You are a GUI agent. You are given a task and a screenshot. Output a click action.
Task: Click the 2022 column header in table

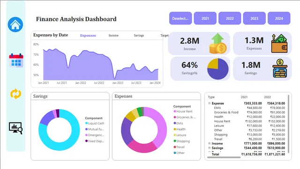tap(267, 97)
